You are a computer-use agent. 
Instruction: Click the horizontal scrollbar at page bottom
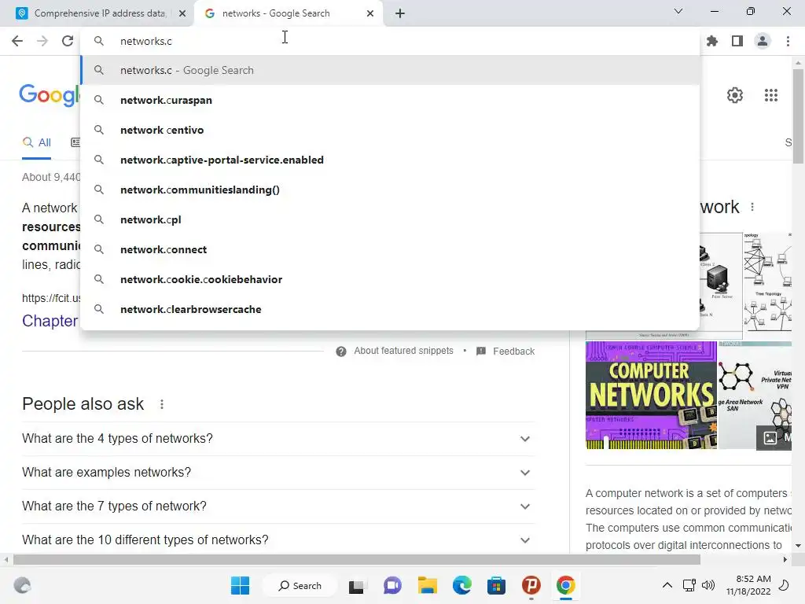click(357, 559)
